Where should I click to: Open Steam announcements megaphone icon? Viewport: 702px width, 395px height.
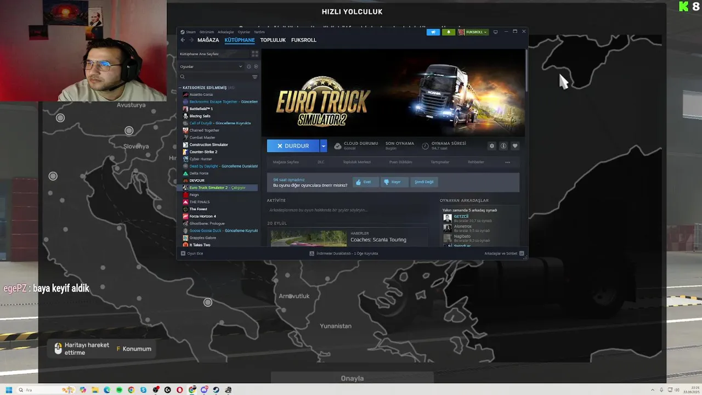[433, 32]
